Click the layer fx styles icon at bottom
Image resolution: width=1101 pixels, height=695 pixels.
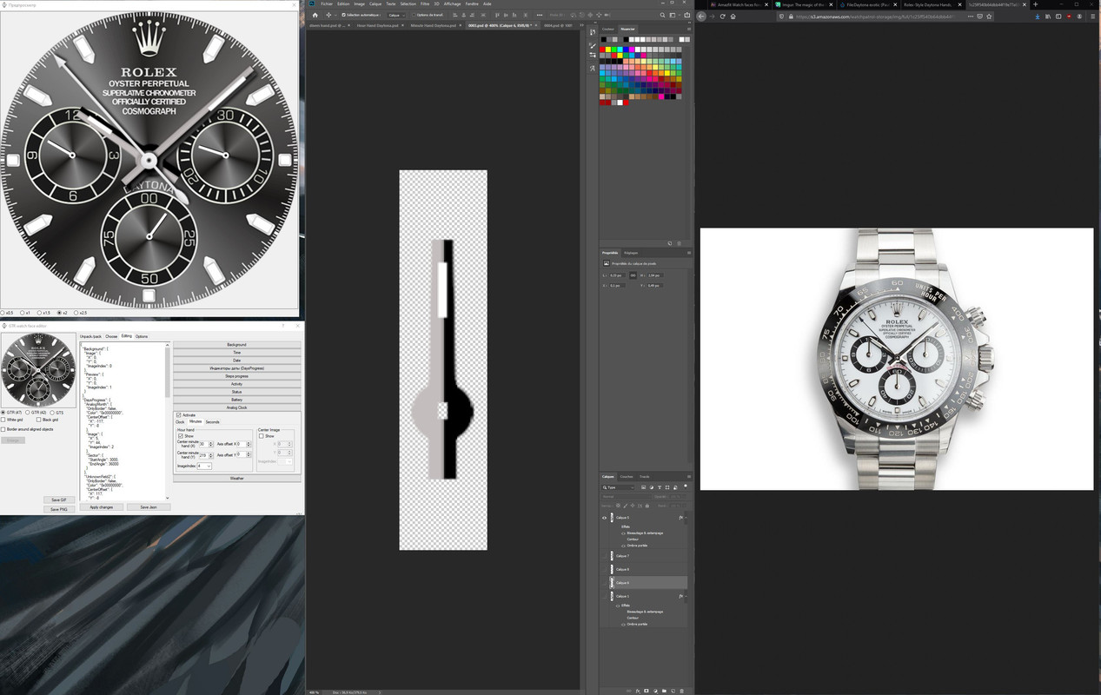click(x=638, y=691)
